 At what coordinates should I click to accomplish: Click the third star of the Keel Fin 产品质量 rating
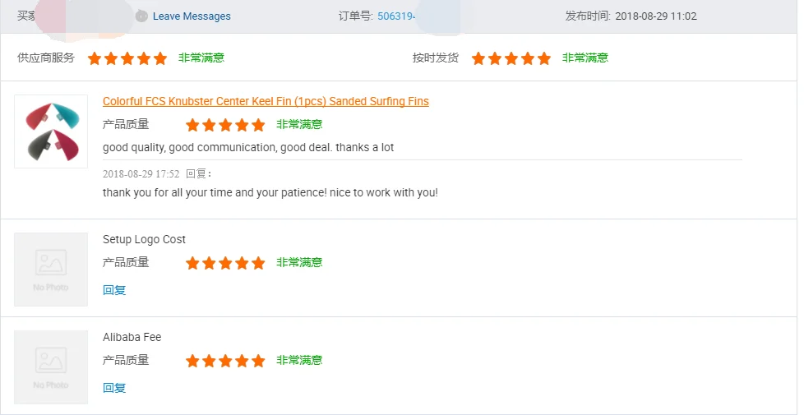pyautogui.click(x=225, y=125)
